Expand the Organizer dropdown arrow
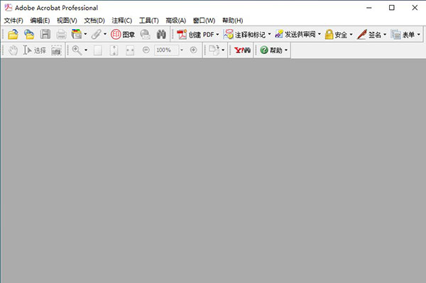This screenshot has width=426, height=283. pyautogui.click(x=85, y=34)
